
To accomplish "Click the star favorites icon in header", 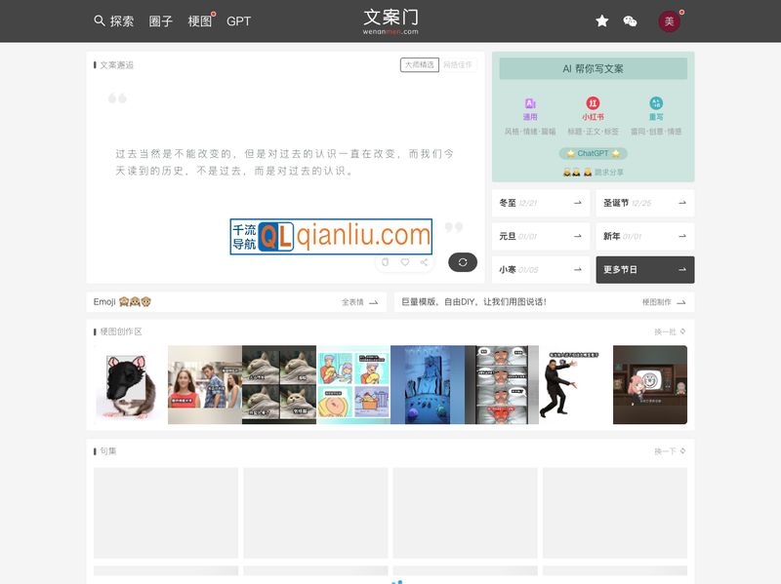I will [602, 20].
